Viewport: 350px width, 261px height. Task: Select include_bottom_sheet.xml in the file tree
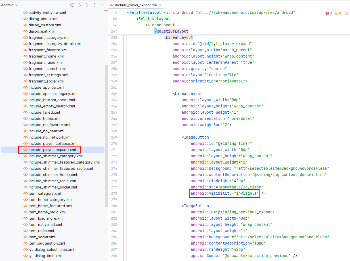52,100
